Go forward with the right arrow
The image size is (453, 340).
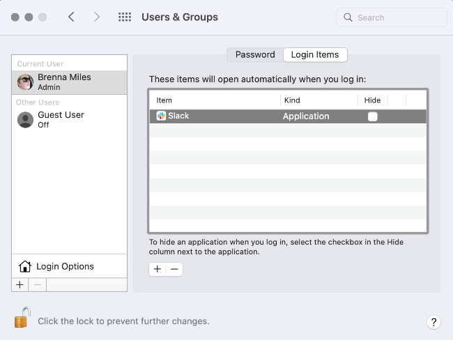tap(97, 17)
